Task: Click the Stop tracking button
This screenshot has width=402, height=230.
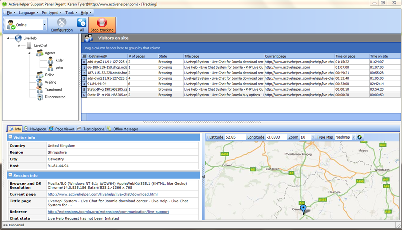Action: pos(102,25)
